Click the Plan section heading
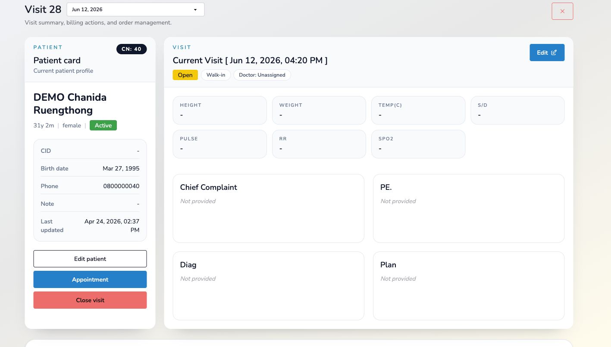This screenshot has height=347, width=611. point(388,265)
